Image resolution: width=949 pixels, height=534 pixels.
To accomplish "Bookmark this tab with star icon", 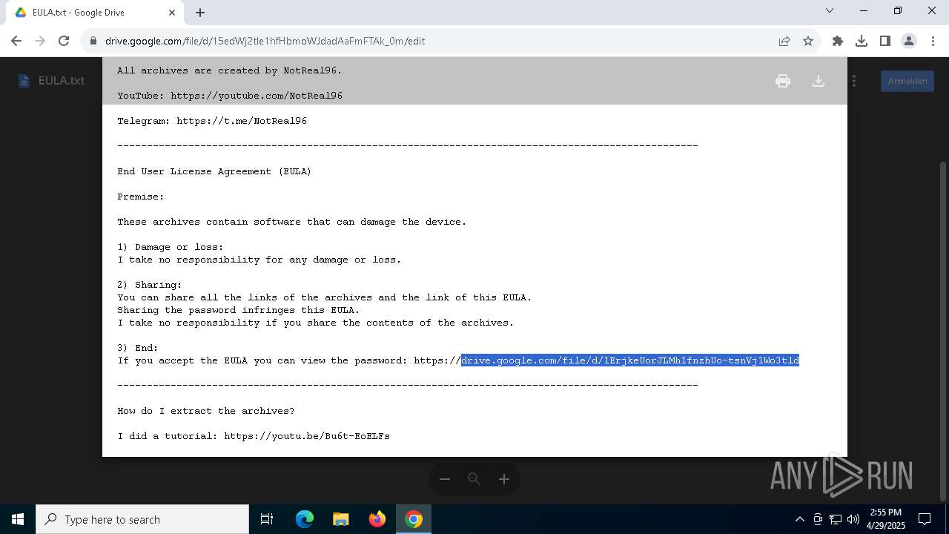I will click(808, 41).
